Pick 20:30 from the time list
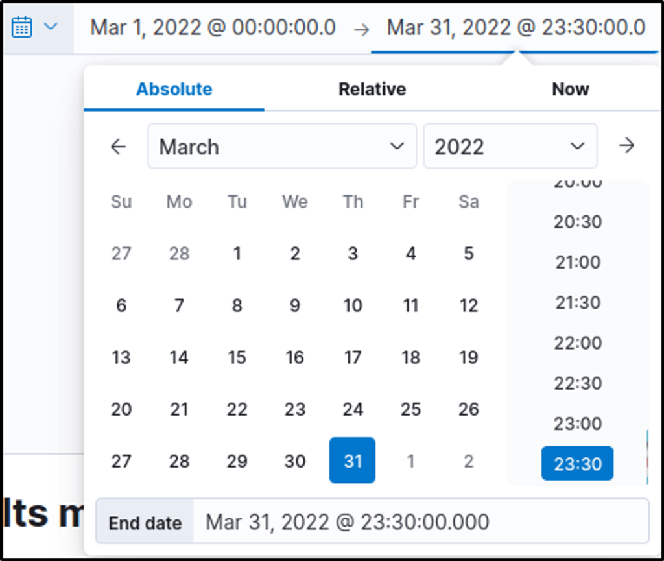The image size is (664, 561). pos(577,222)
